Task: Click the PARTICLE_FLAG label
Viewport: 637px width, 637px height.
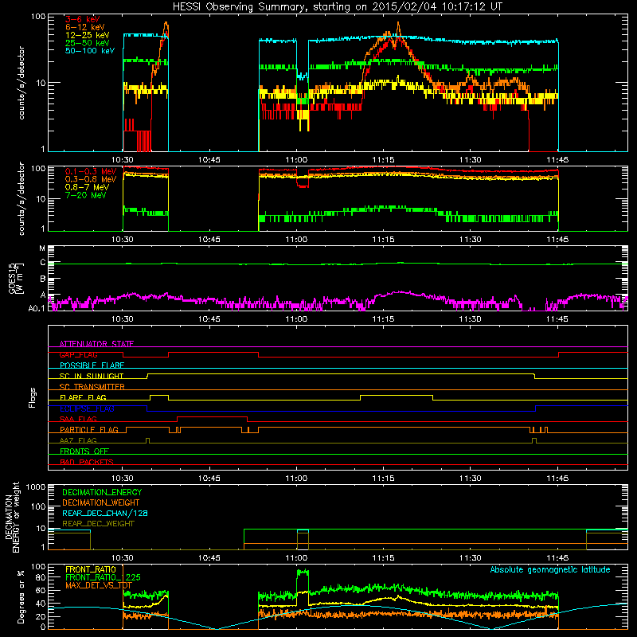Action: [x=89, y=429]
